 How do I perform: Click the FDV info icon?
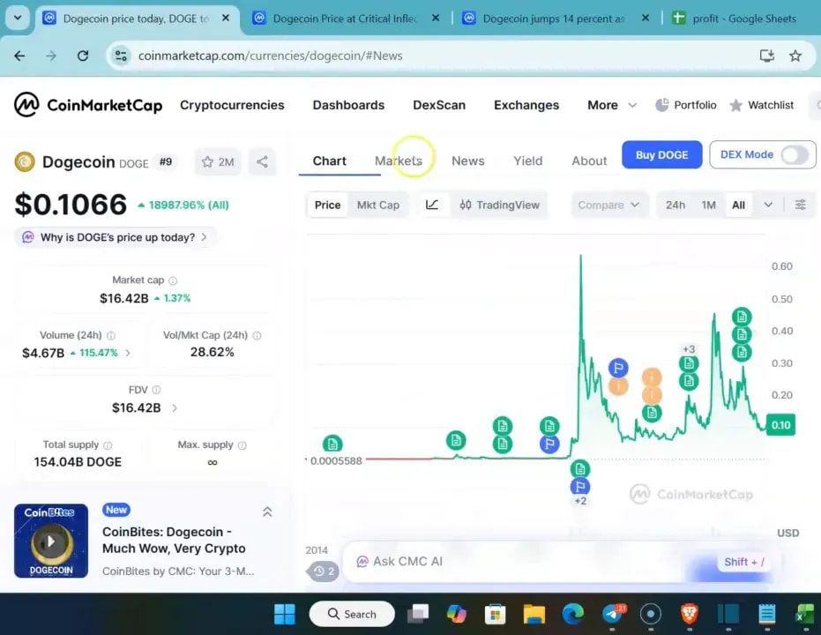[156, 390]
